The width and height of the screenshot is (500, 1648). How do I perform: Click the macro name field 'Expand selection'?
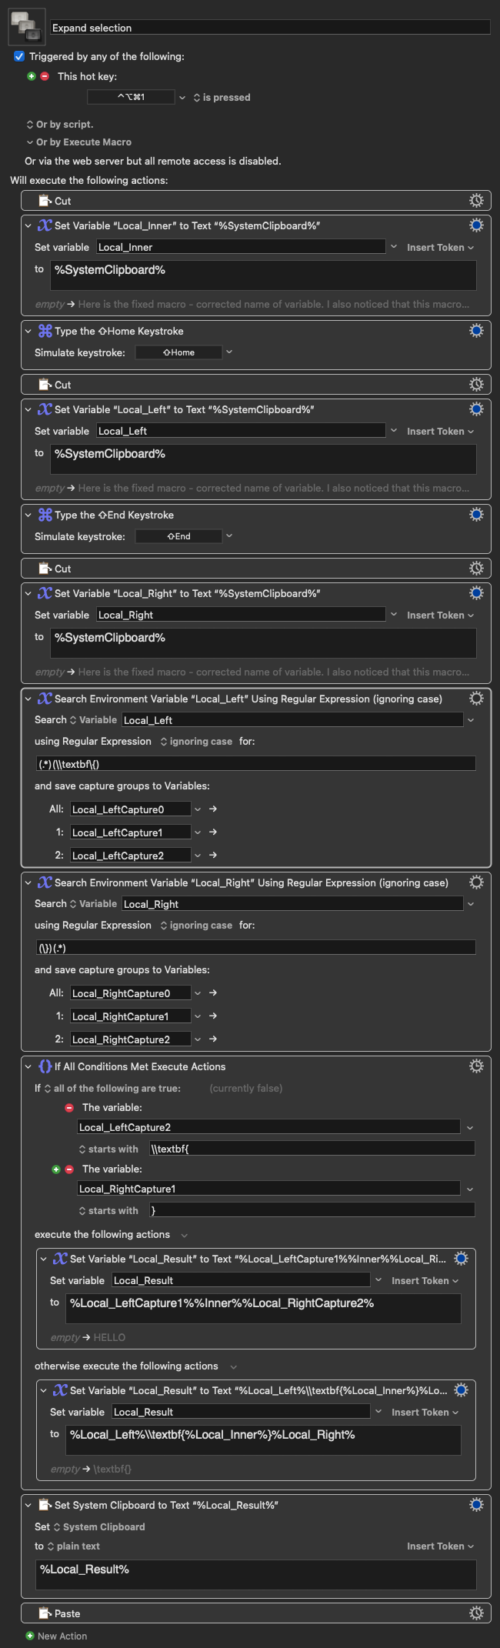(270, 27)
